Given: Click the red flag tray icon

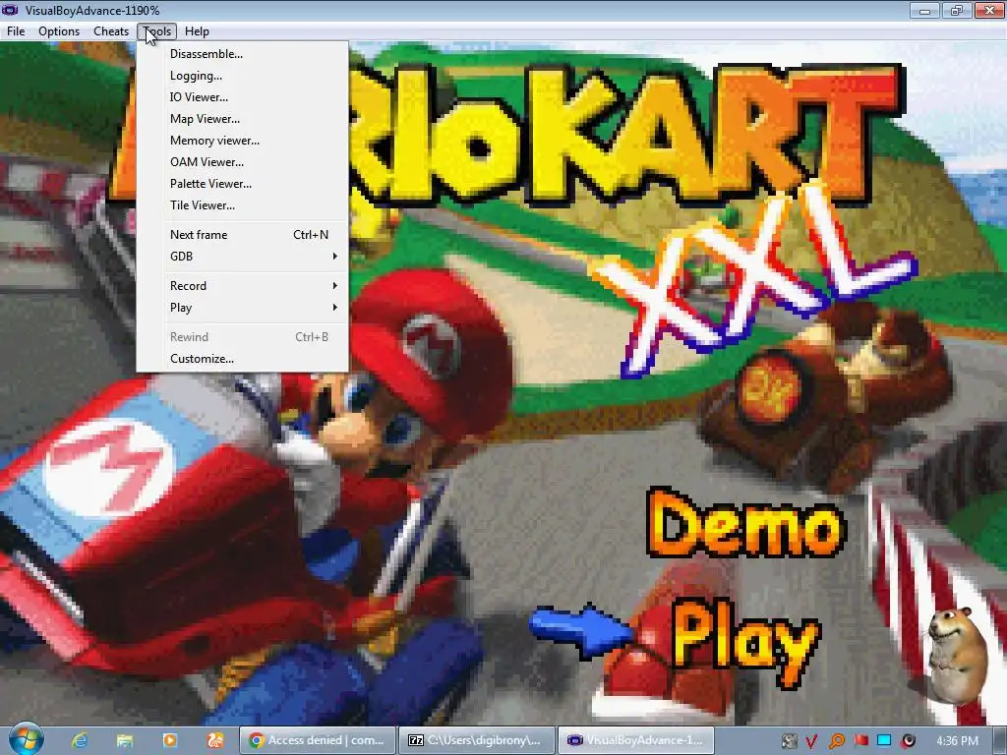Looking at the screenshot, I should 860,741.
